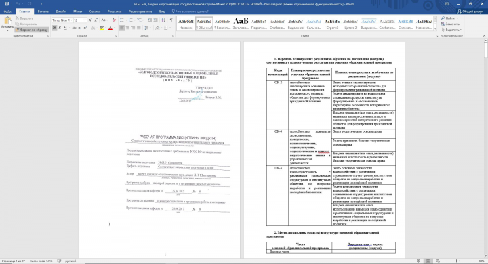Switch to the Макет tab
This screenshot has height=264, width=488.
pos(77,12)
